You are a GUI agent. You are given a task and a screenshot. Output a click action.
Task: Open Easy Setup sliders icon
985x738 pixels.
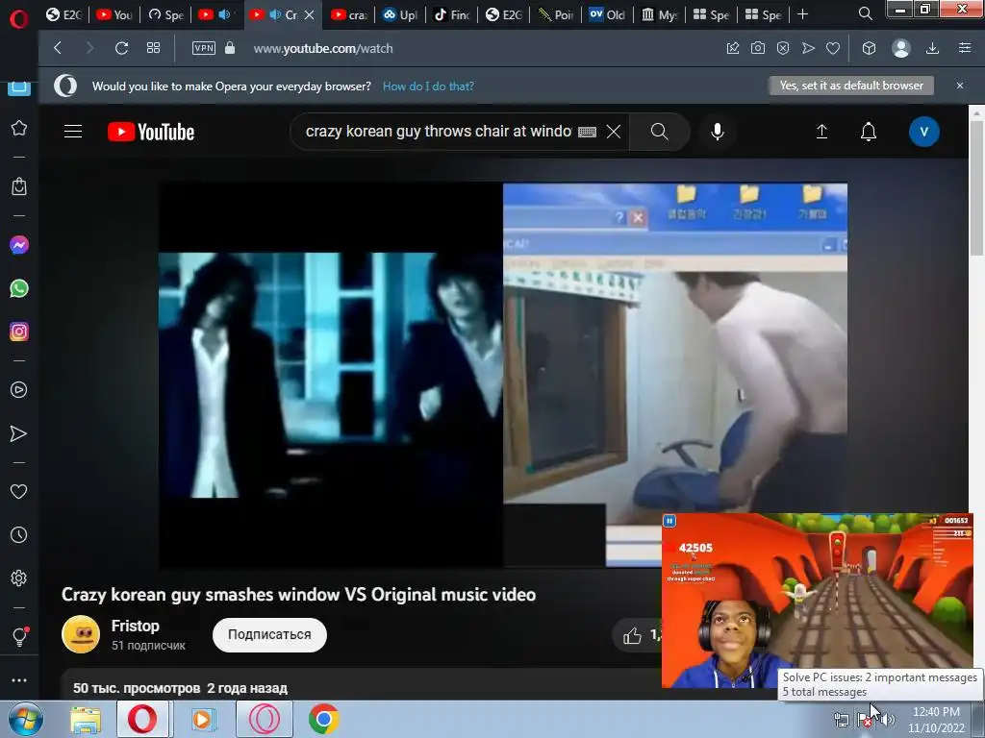[965, 48]
